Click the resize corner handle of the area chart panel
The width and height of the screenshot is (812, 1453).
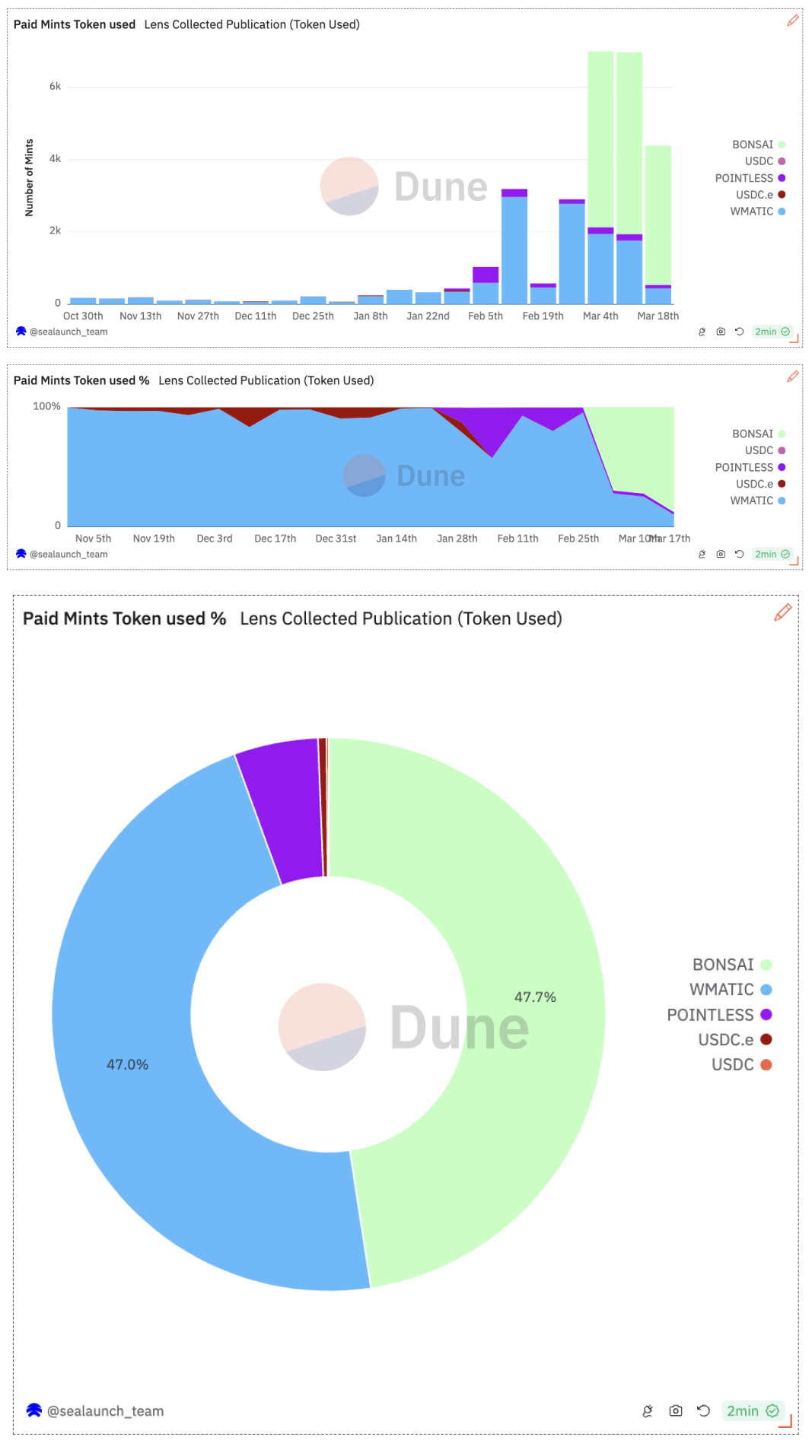[794, 561]
